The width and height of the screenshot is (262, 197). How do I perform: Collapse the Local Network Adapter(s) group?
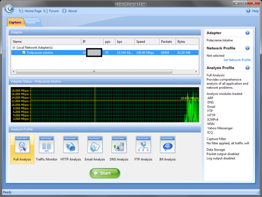14,48
